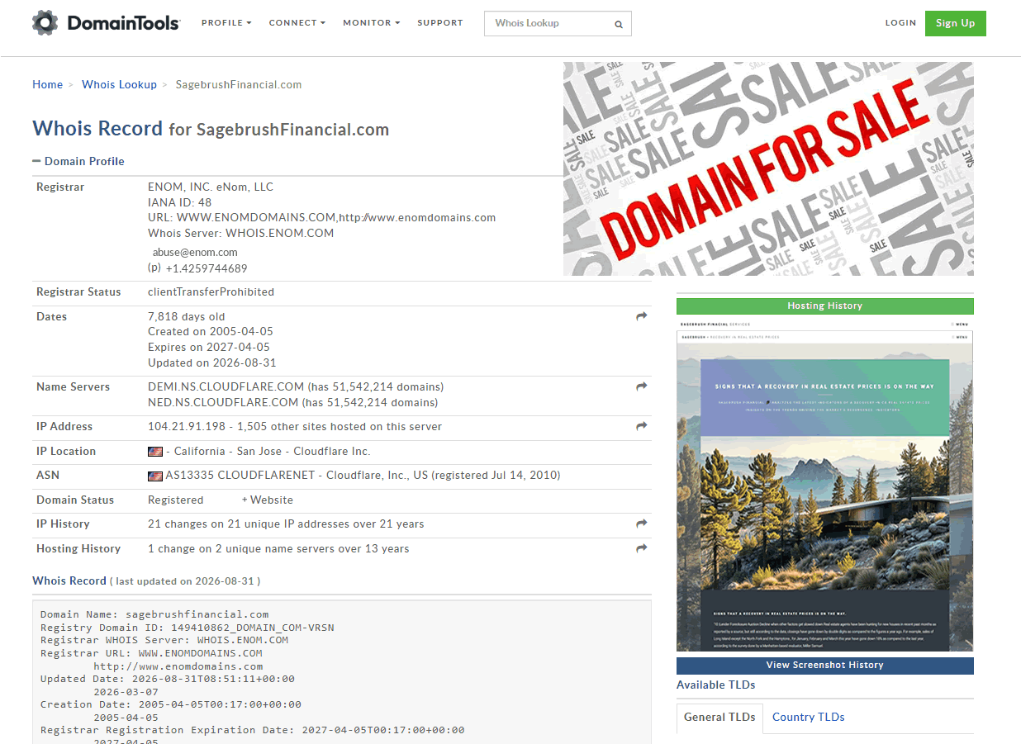Click the "1 change on 2 unique name servers" text
This screenshot has width=1021, height=744.
point(278,549)
